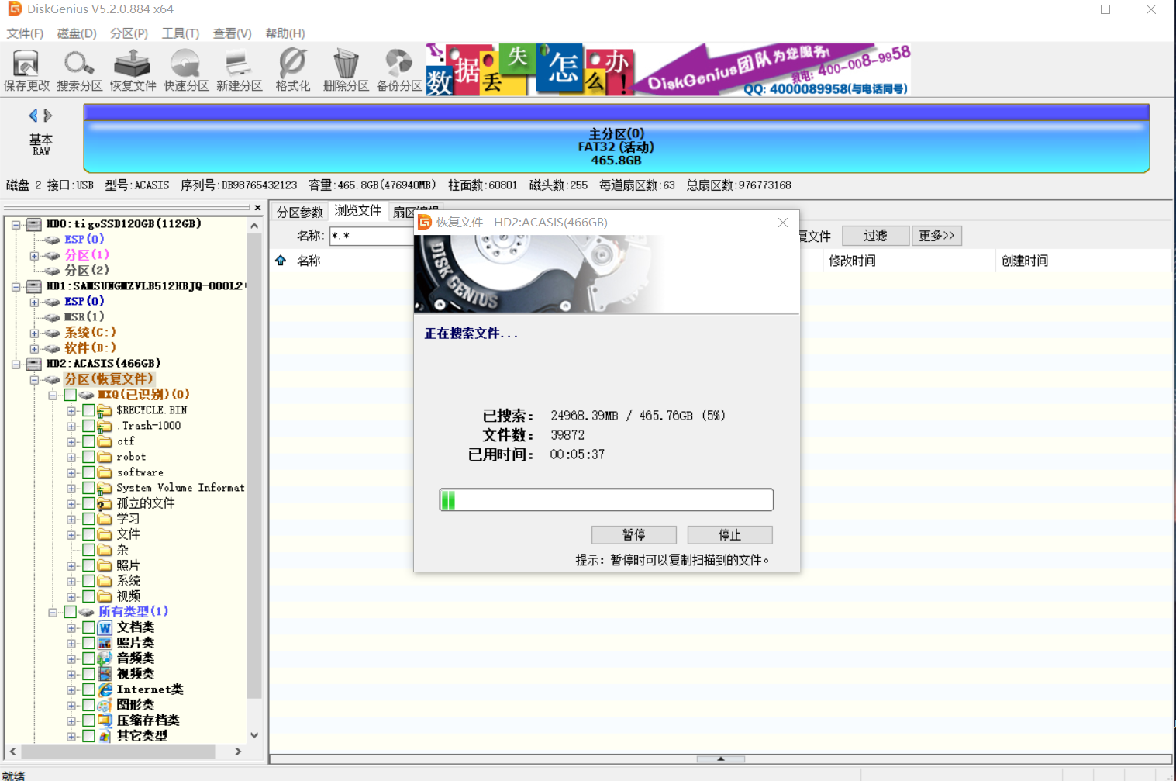1176x781 pixels.
Task: Switch to the 分区参数 tab
Action: (300, 212)
